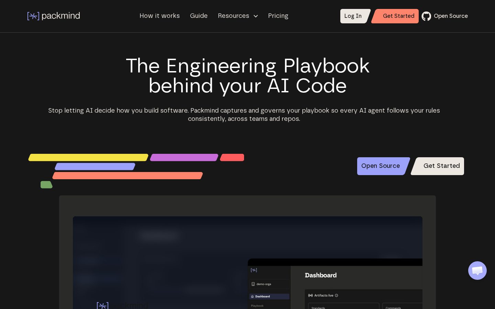The width and height of the screenshot is (495, 309).
Task: Open the Pricing page
Action: point(278,16)
